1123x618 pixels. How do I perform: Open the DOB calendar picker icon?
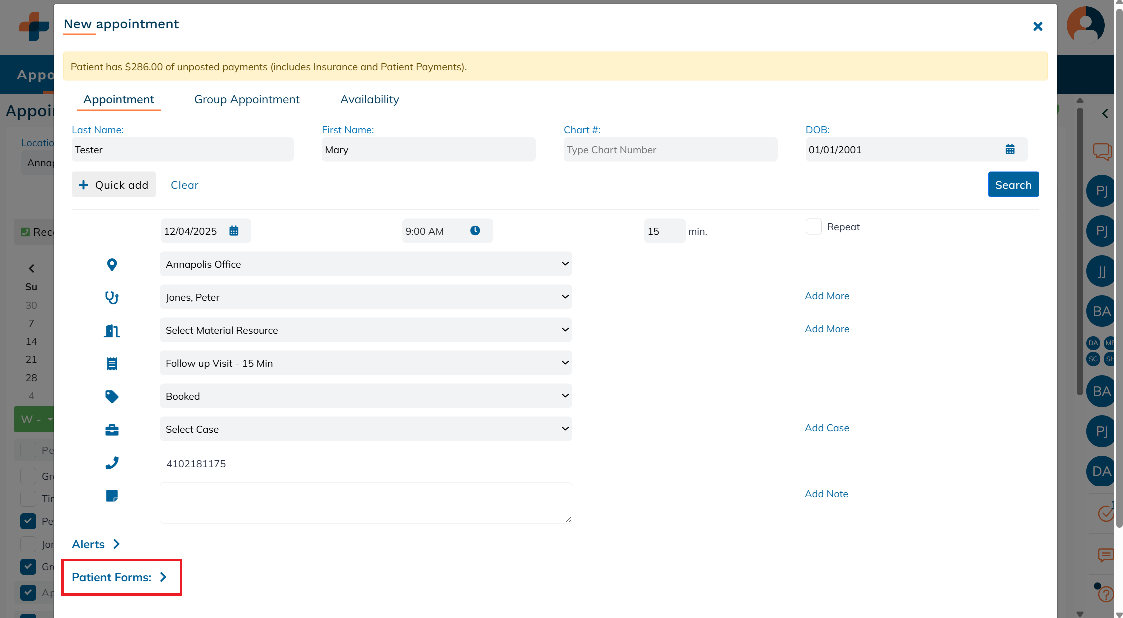1010,149
